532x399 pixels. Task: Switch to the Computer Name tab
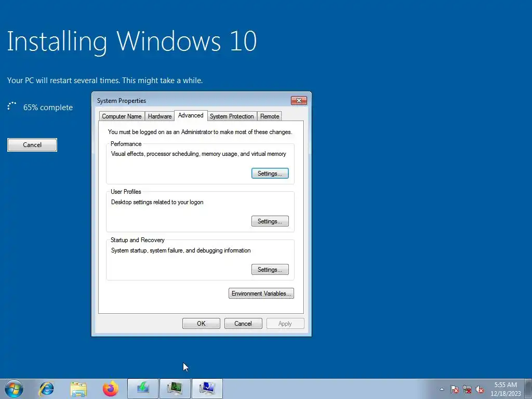click(x=122, y=116)
